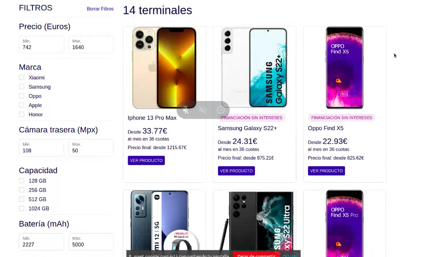Enable the Xiaomi brand filter
This screenshot has height=257, width=434.
(x=21, y=77)
